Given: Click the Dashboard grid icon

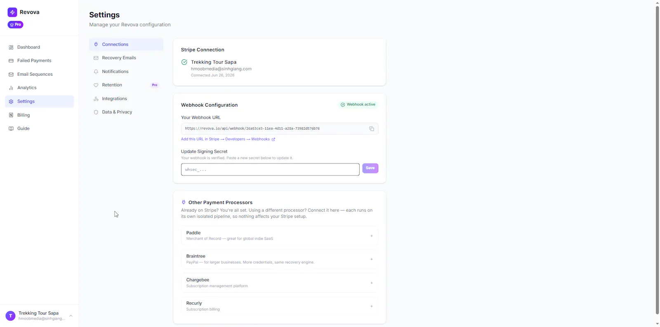Looking at the screenshot, I should [11, 47].
